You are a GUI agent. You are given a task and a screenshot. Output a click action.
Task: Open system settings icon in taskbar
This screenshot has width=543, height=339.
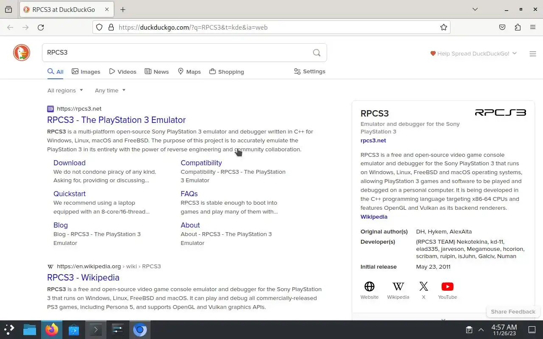(x=118, y=330)
